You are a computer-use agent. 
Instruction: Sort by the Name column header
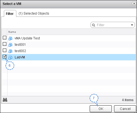point(12,32)
